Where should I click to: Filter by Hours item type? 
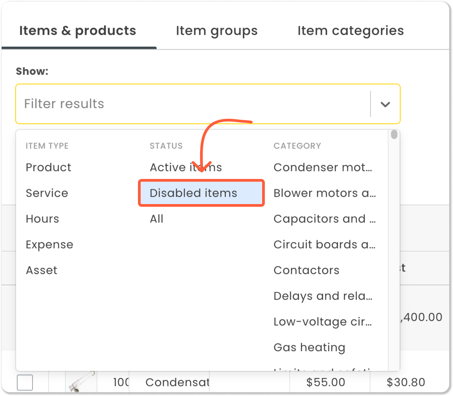coord(42,219)
